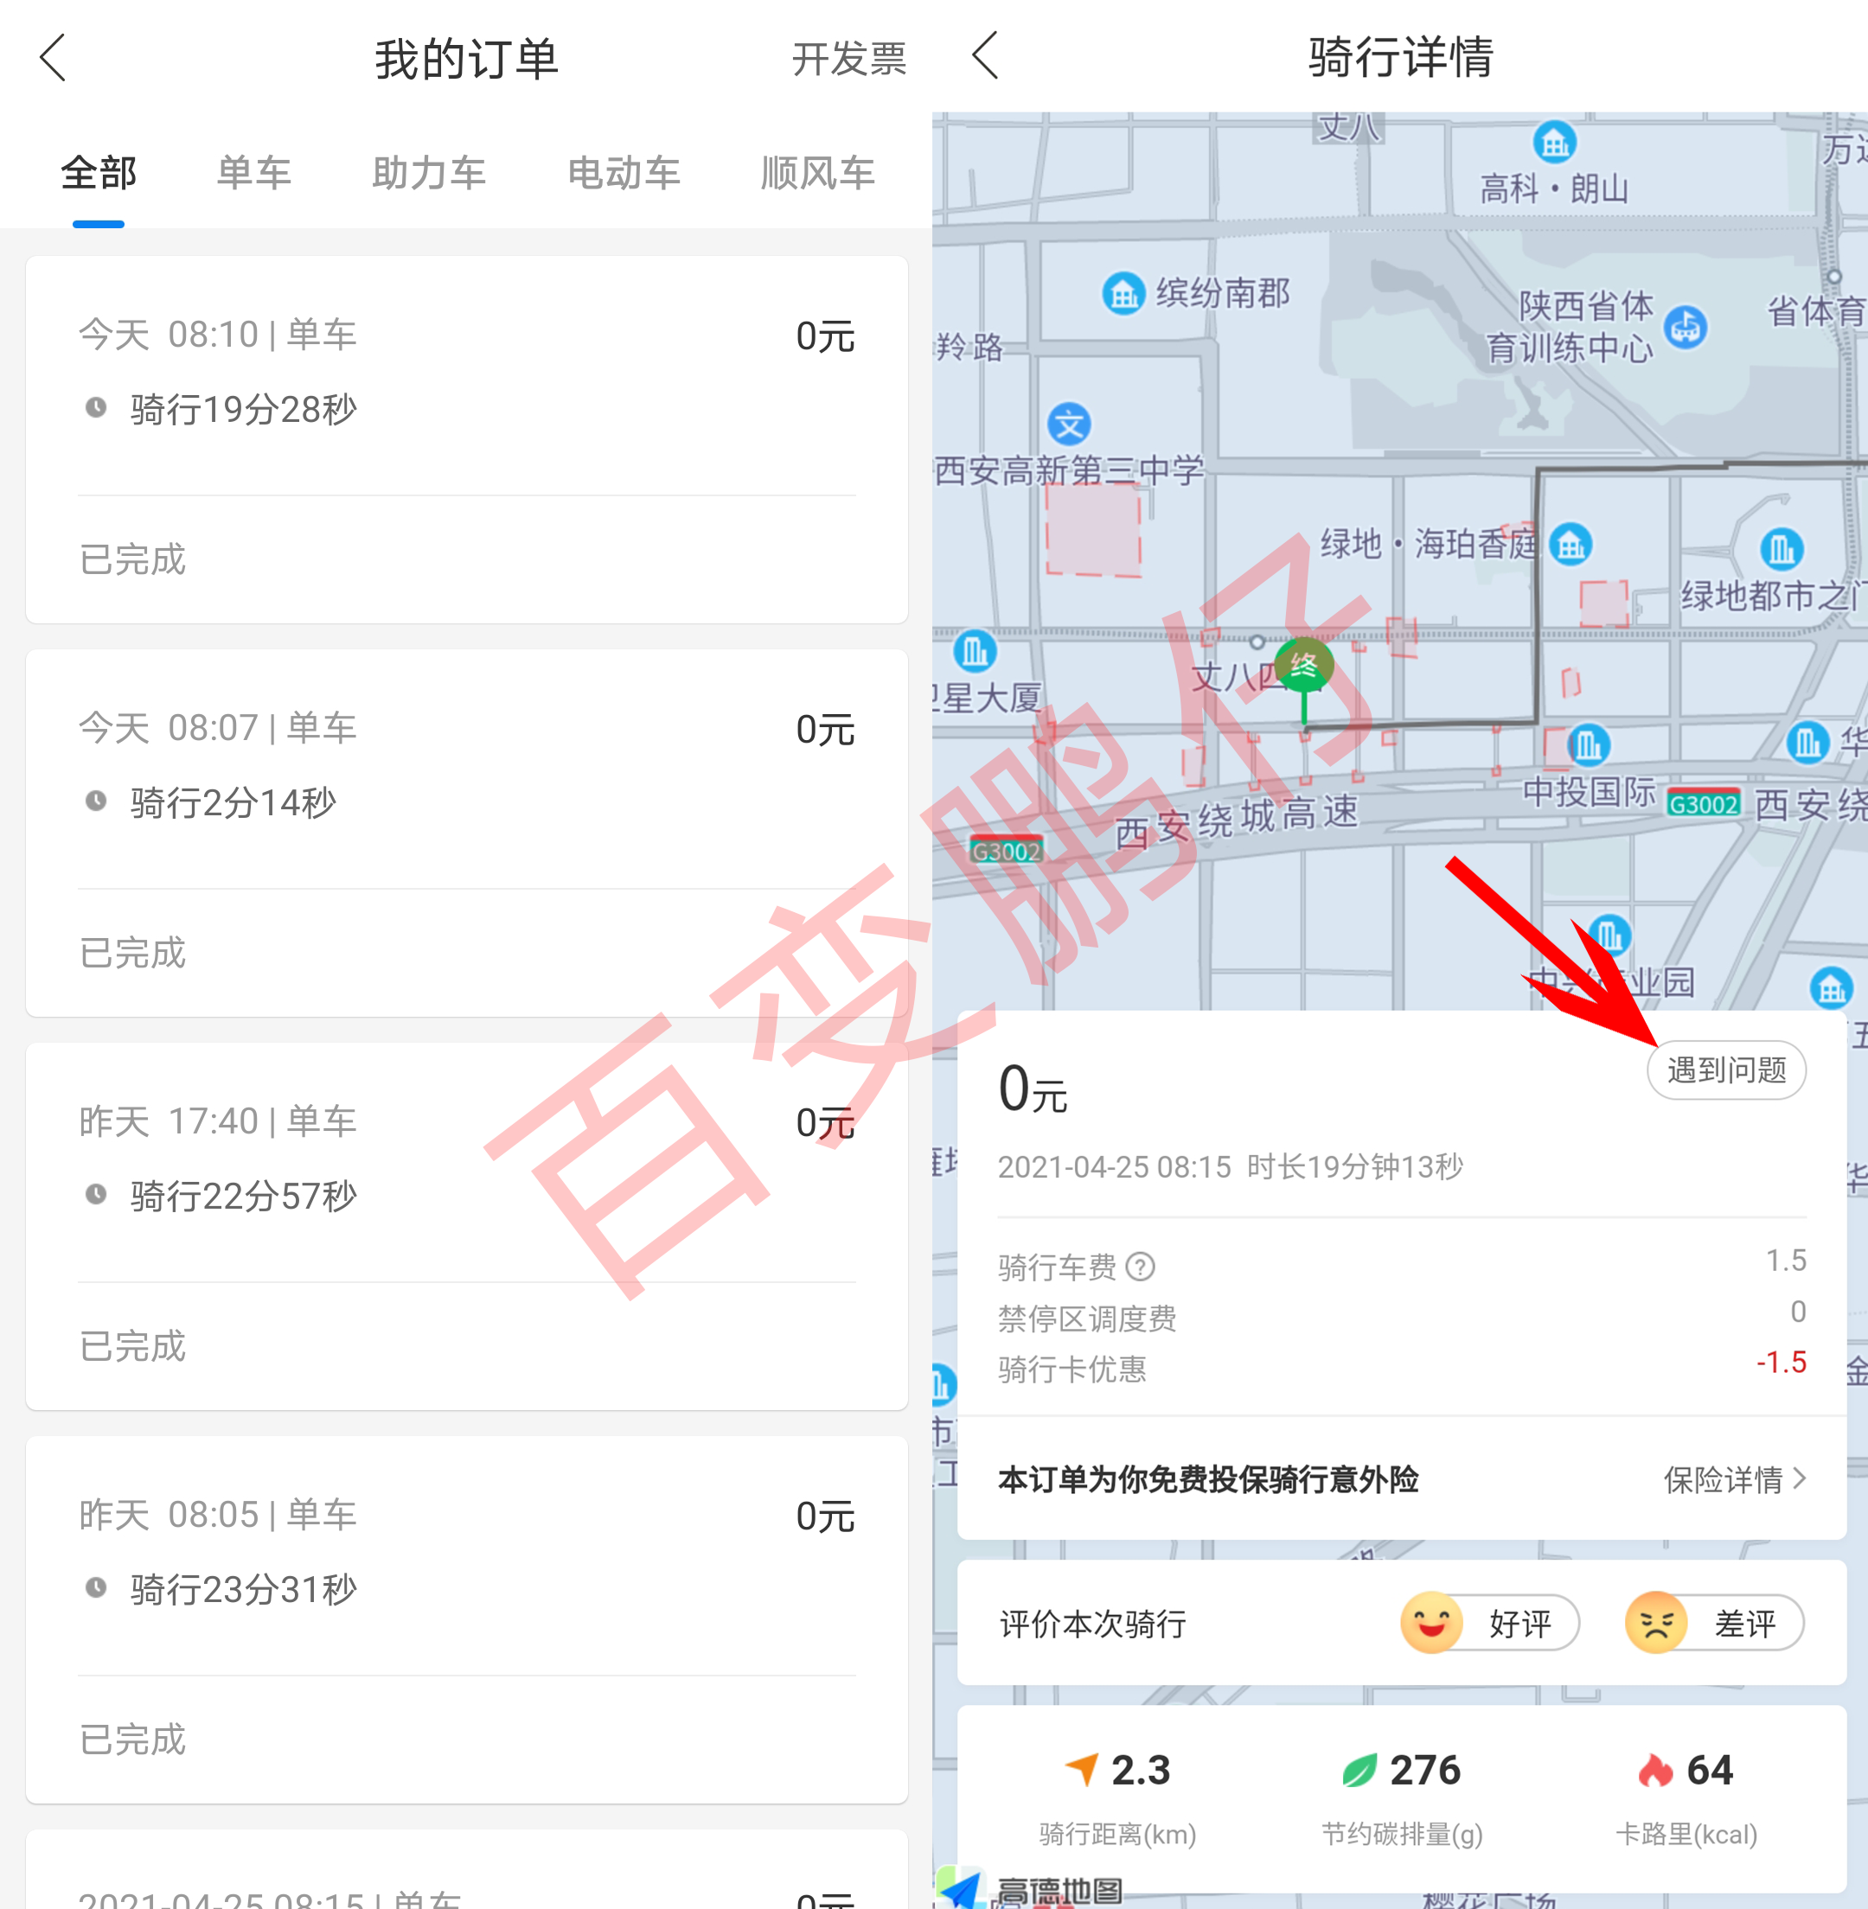Tap the 陕西省体育训练中心 map icon
Screen dimensions: 1868x1909
(x=1686, y=327)
